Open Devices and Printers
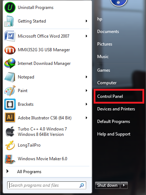The width and height of the screenshot is (146, 195). coord(116,109)
